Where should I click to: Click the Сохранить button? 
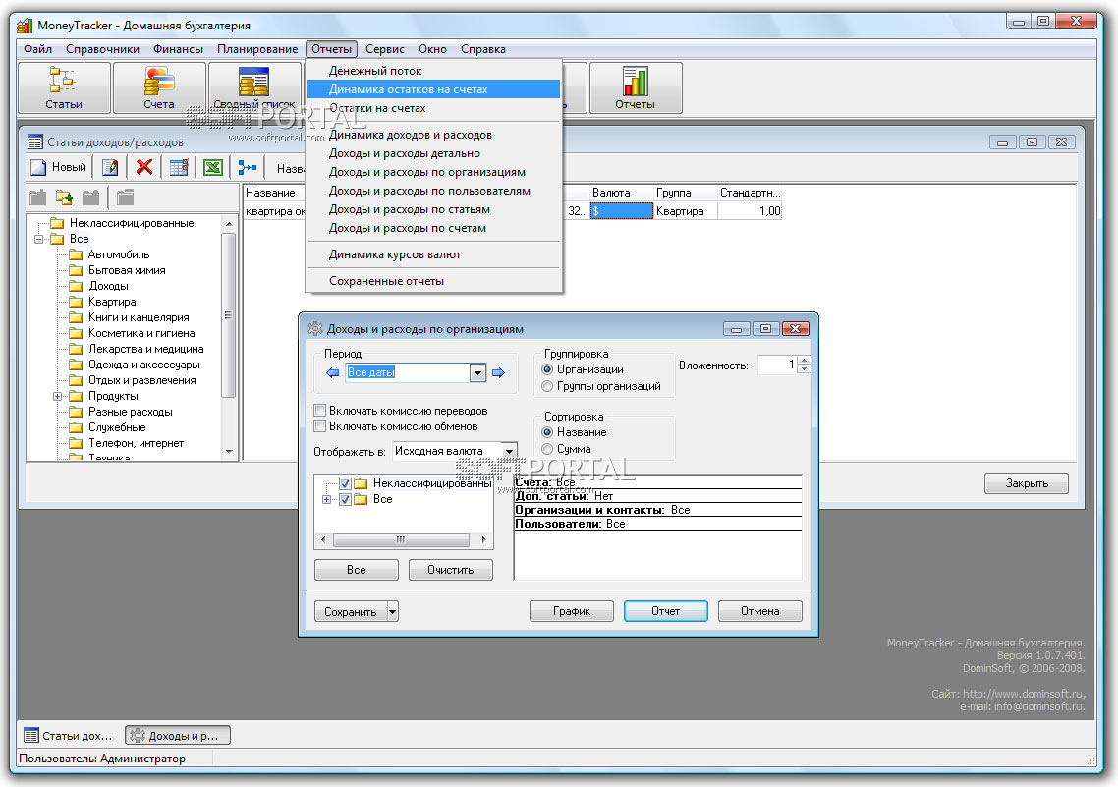click(351, 612)
